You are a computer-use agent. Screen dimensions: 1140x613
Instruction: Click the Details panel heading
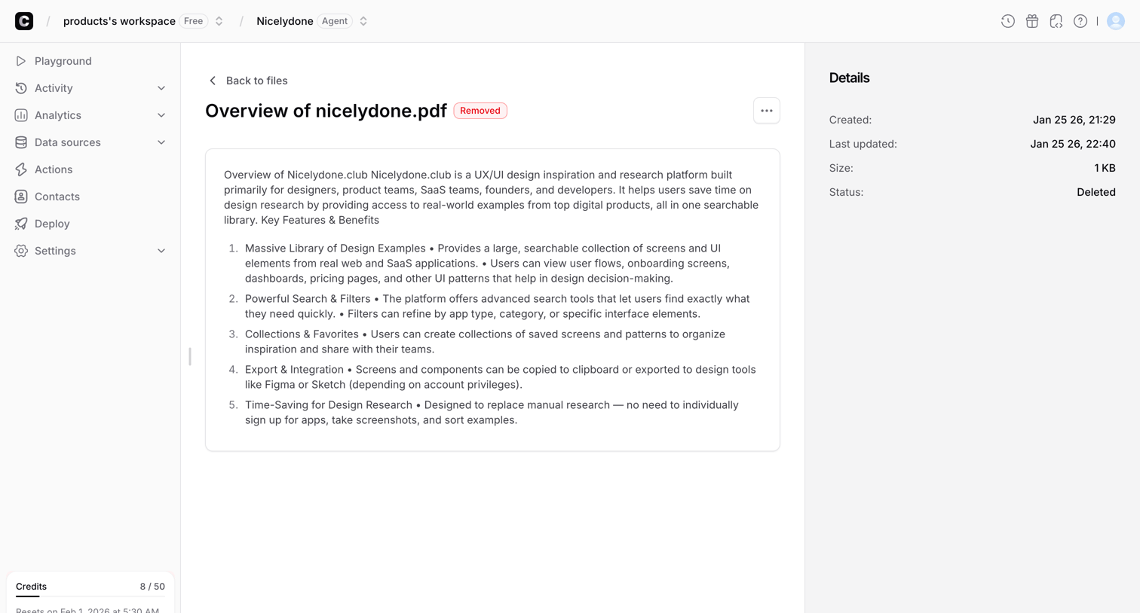point(849,78)
